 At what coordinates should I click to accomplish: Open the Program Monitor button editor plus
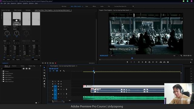point(191,62)
